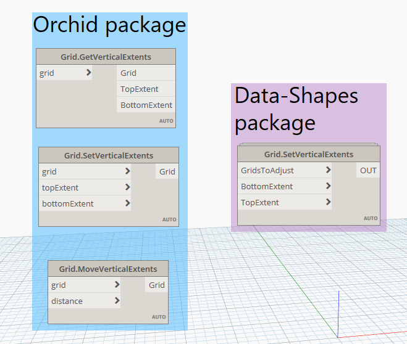Expand GridsToAdjust port chevron

329,170
